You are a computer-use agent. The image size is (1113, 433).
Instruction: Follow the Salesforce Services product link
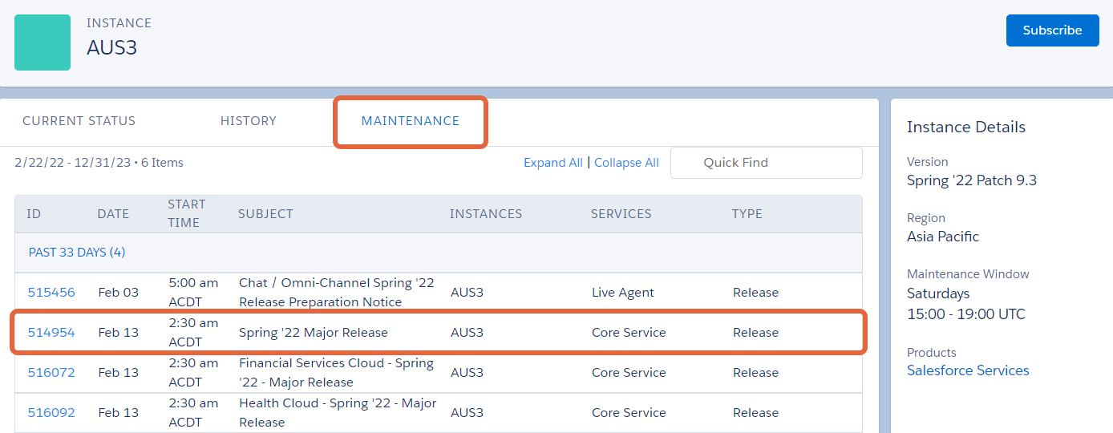[968, 370]
